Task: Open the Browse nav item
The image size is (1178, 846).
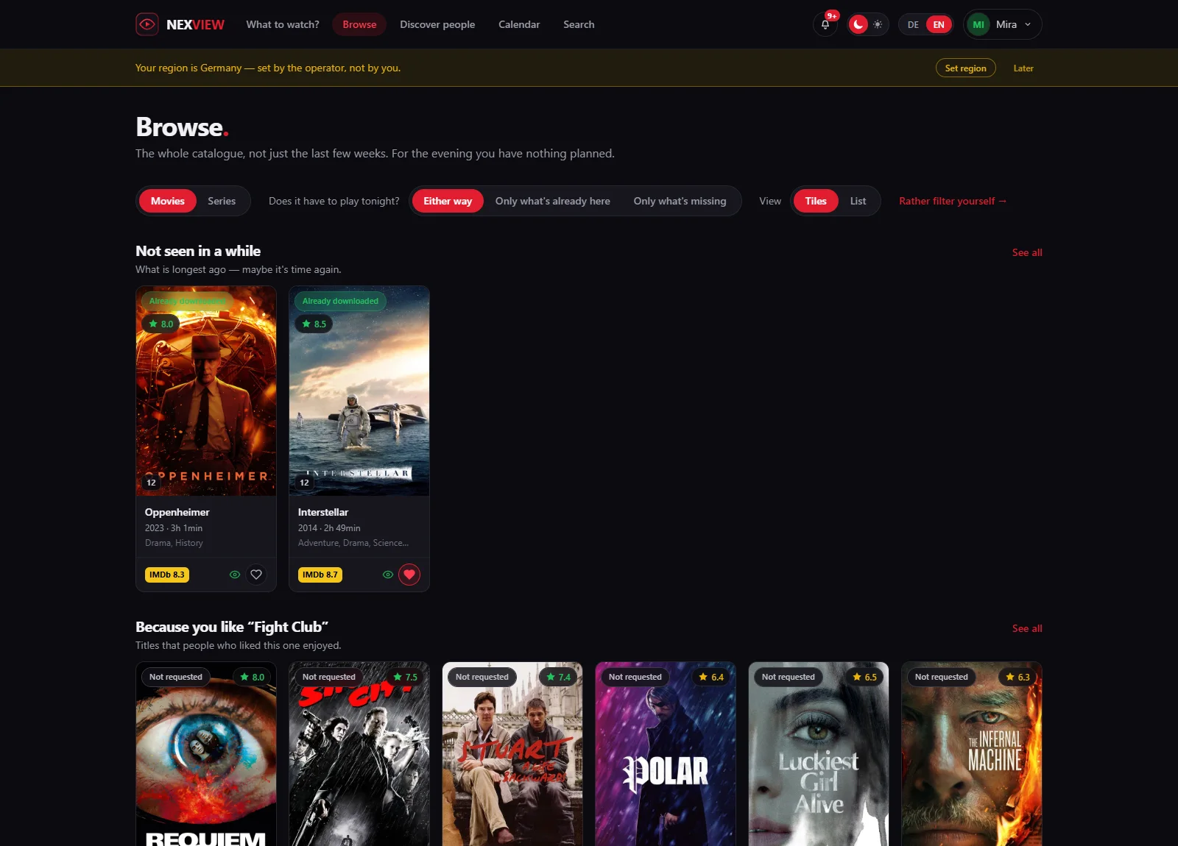Action: coord(359,24)
